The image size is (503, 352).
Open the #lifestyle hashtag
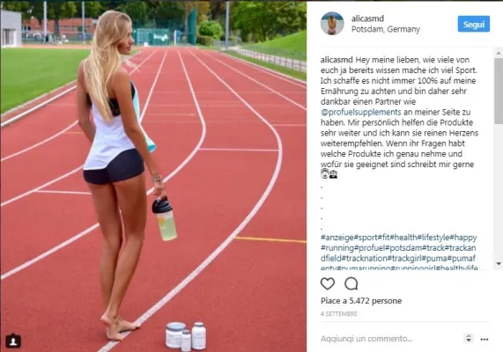tap(433, 238)
